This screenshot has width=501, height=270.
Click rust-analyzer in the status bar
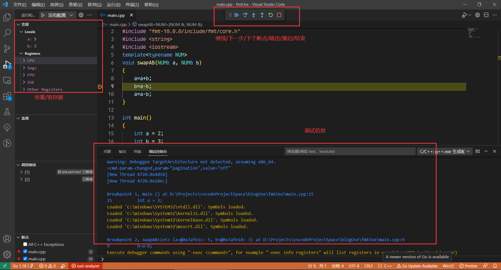[86, 266]
